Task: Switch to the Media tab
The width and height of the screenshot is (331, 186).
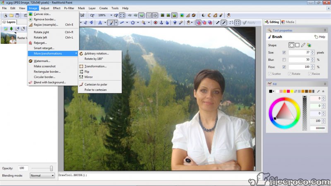Action: 288,22
